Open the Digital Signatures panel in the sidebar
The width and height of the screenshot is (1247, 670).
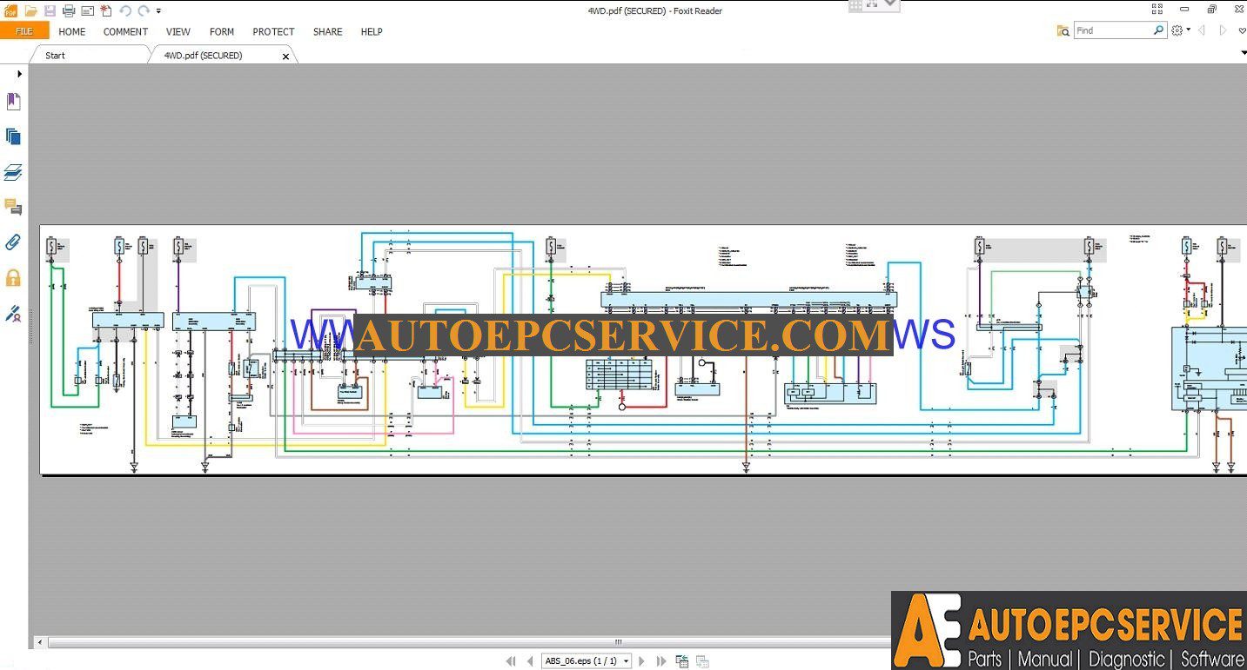[x=13, y=313]
